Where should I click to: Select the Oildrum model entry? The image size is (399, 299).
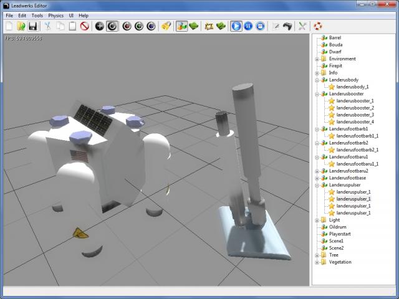tap(337, 227)
